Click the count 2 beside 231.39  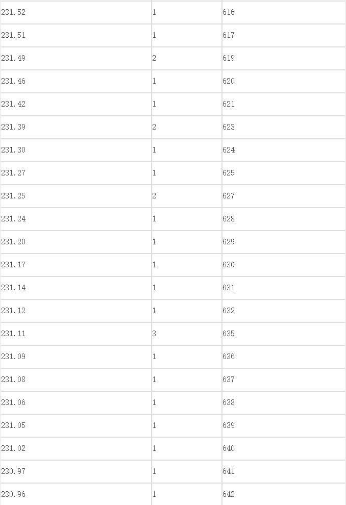pyautogui.click(x=187, y=127)
